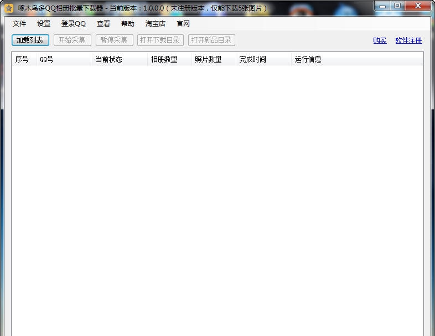Viewport: 435px width, 336px height.
Task: Sort by the 序号 column header
Action: [x=24, y=59]
